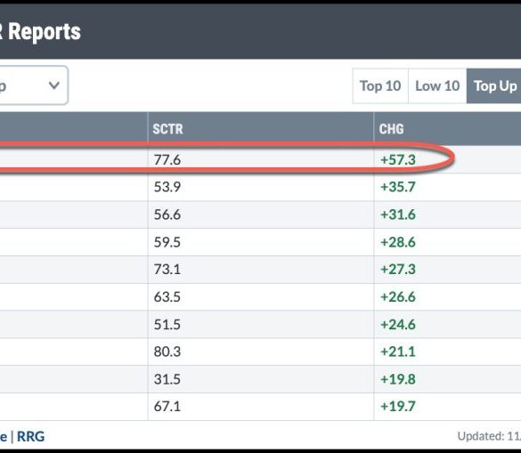
Task: Click the +27.3 change value
Action: (x=398, y=270)
